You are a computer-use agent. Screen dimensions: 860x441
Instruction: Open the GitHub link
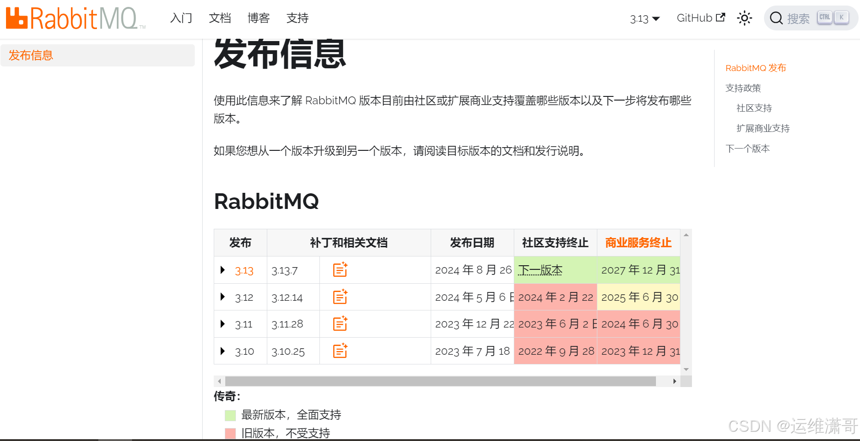[701, 18]
